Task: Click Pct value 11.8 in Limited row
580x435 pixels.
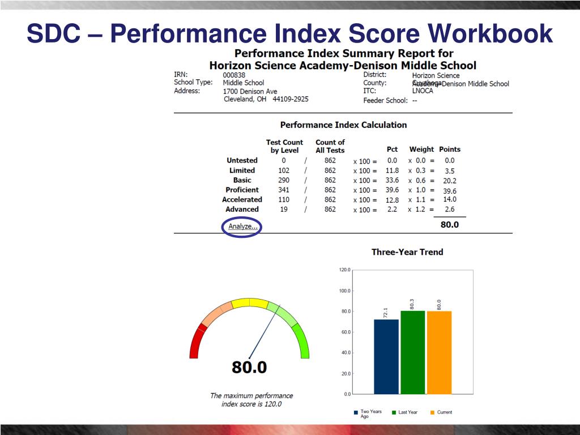Action: pos(392,170)
